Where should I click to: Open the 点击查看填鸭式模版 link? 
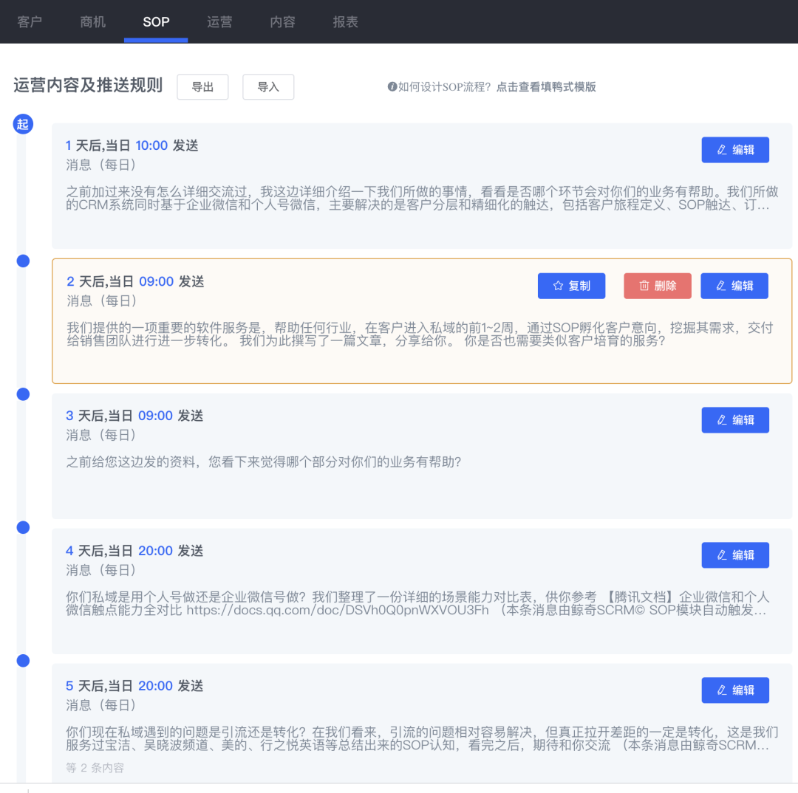coord(546,87)
